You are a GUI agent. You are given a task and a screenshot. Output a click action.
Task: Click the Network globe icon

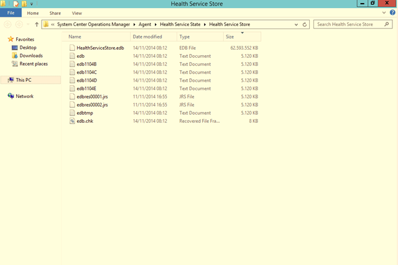[11, 96]
